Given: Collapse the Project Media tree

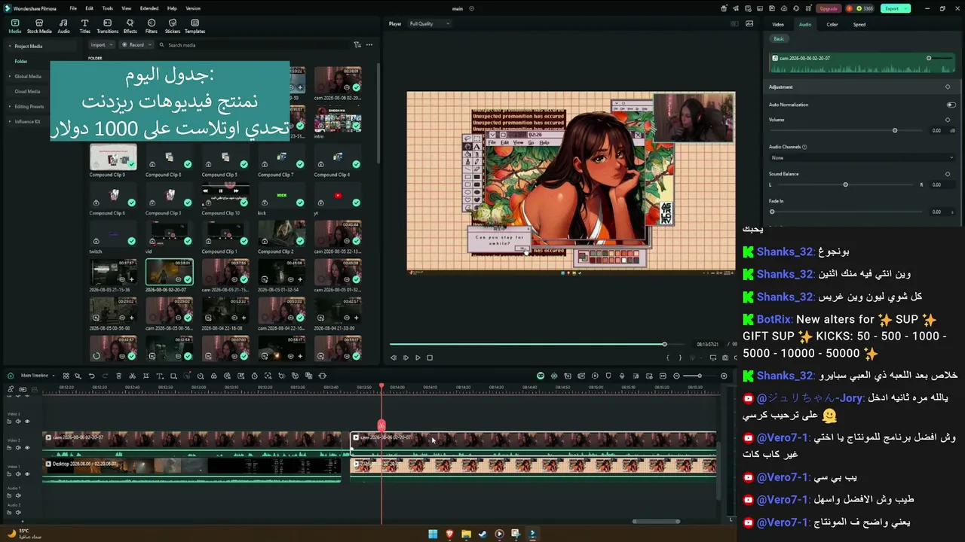Looking at the screenshot, I should tap(10, 46).
